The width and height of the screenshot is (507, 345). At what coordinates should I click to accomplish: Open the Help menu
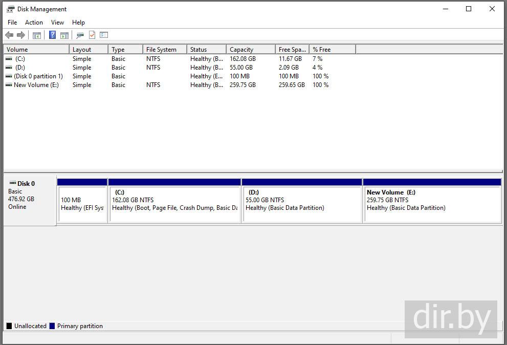click(x=78, y=23)
